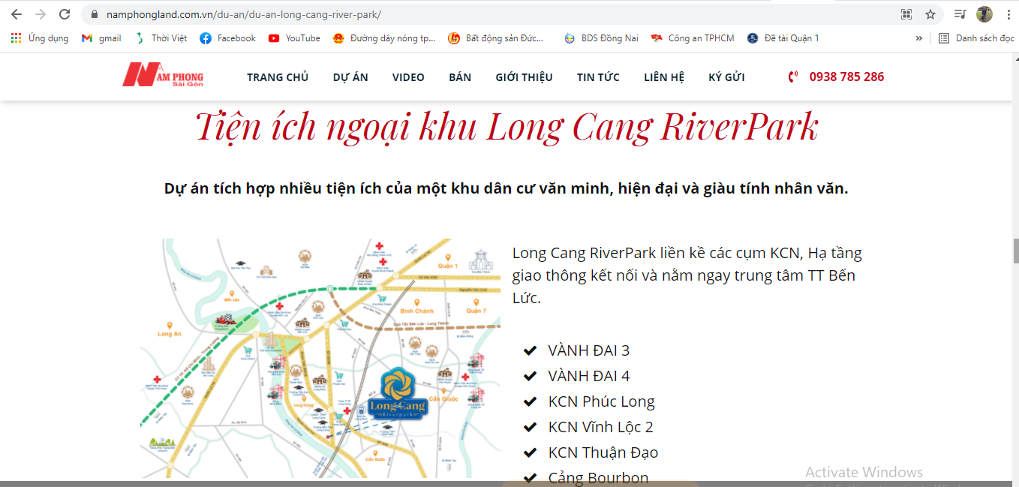
Task: Go to 'LIÊN HỆ' contact page
Action: pyautogui.click(x=663, y=76)
